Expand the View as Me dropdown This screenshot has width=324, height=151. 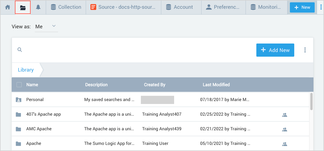coord(46,27)
